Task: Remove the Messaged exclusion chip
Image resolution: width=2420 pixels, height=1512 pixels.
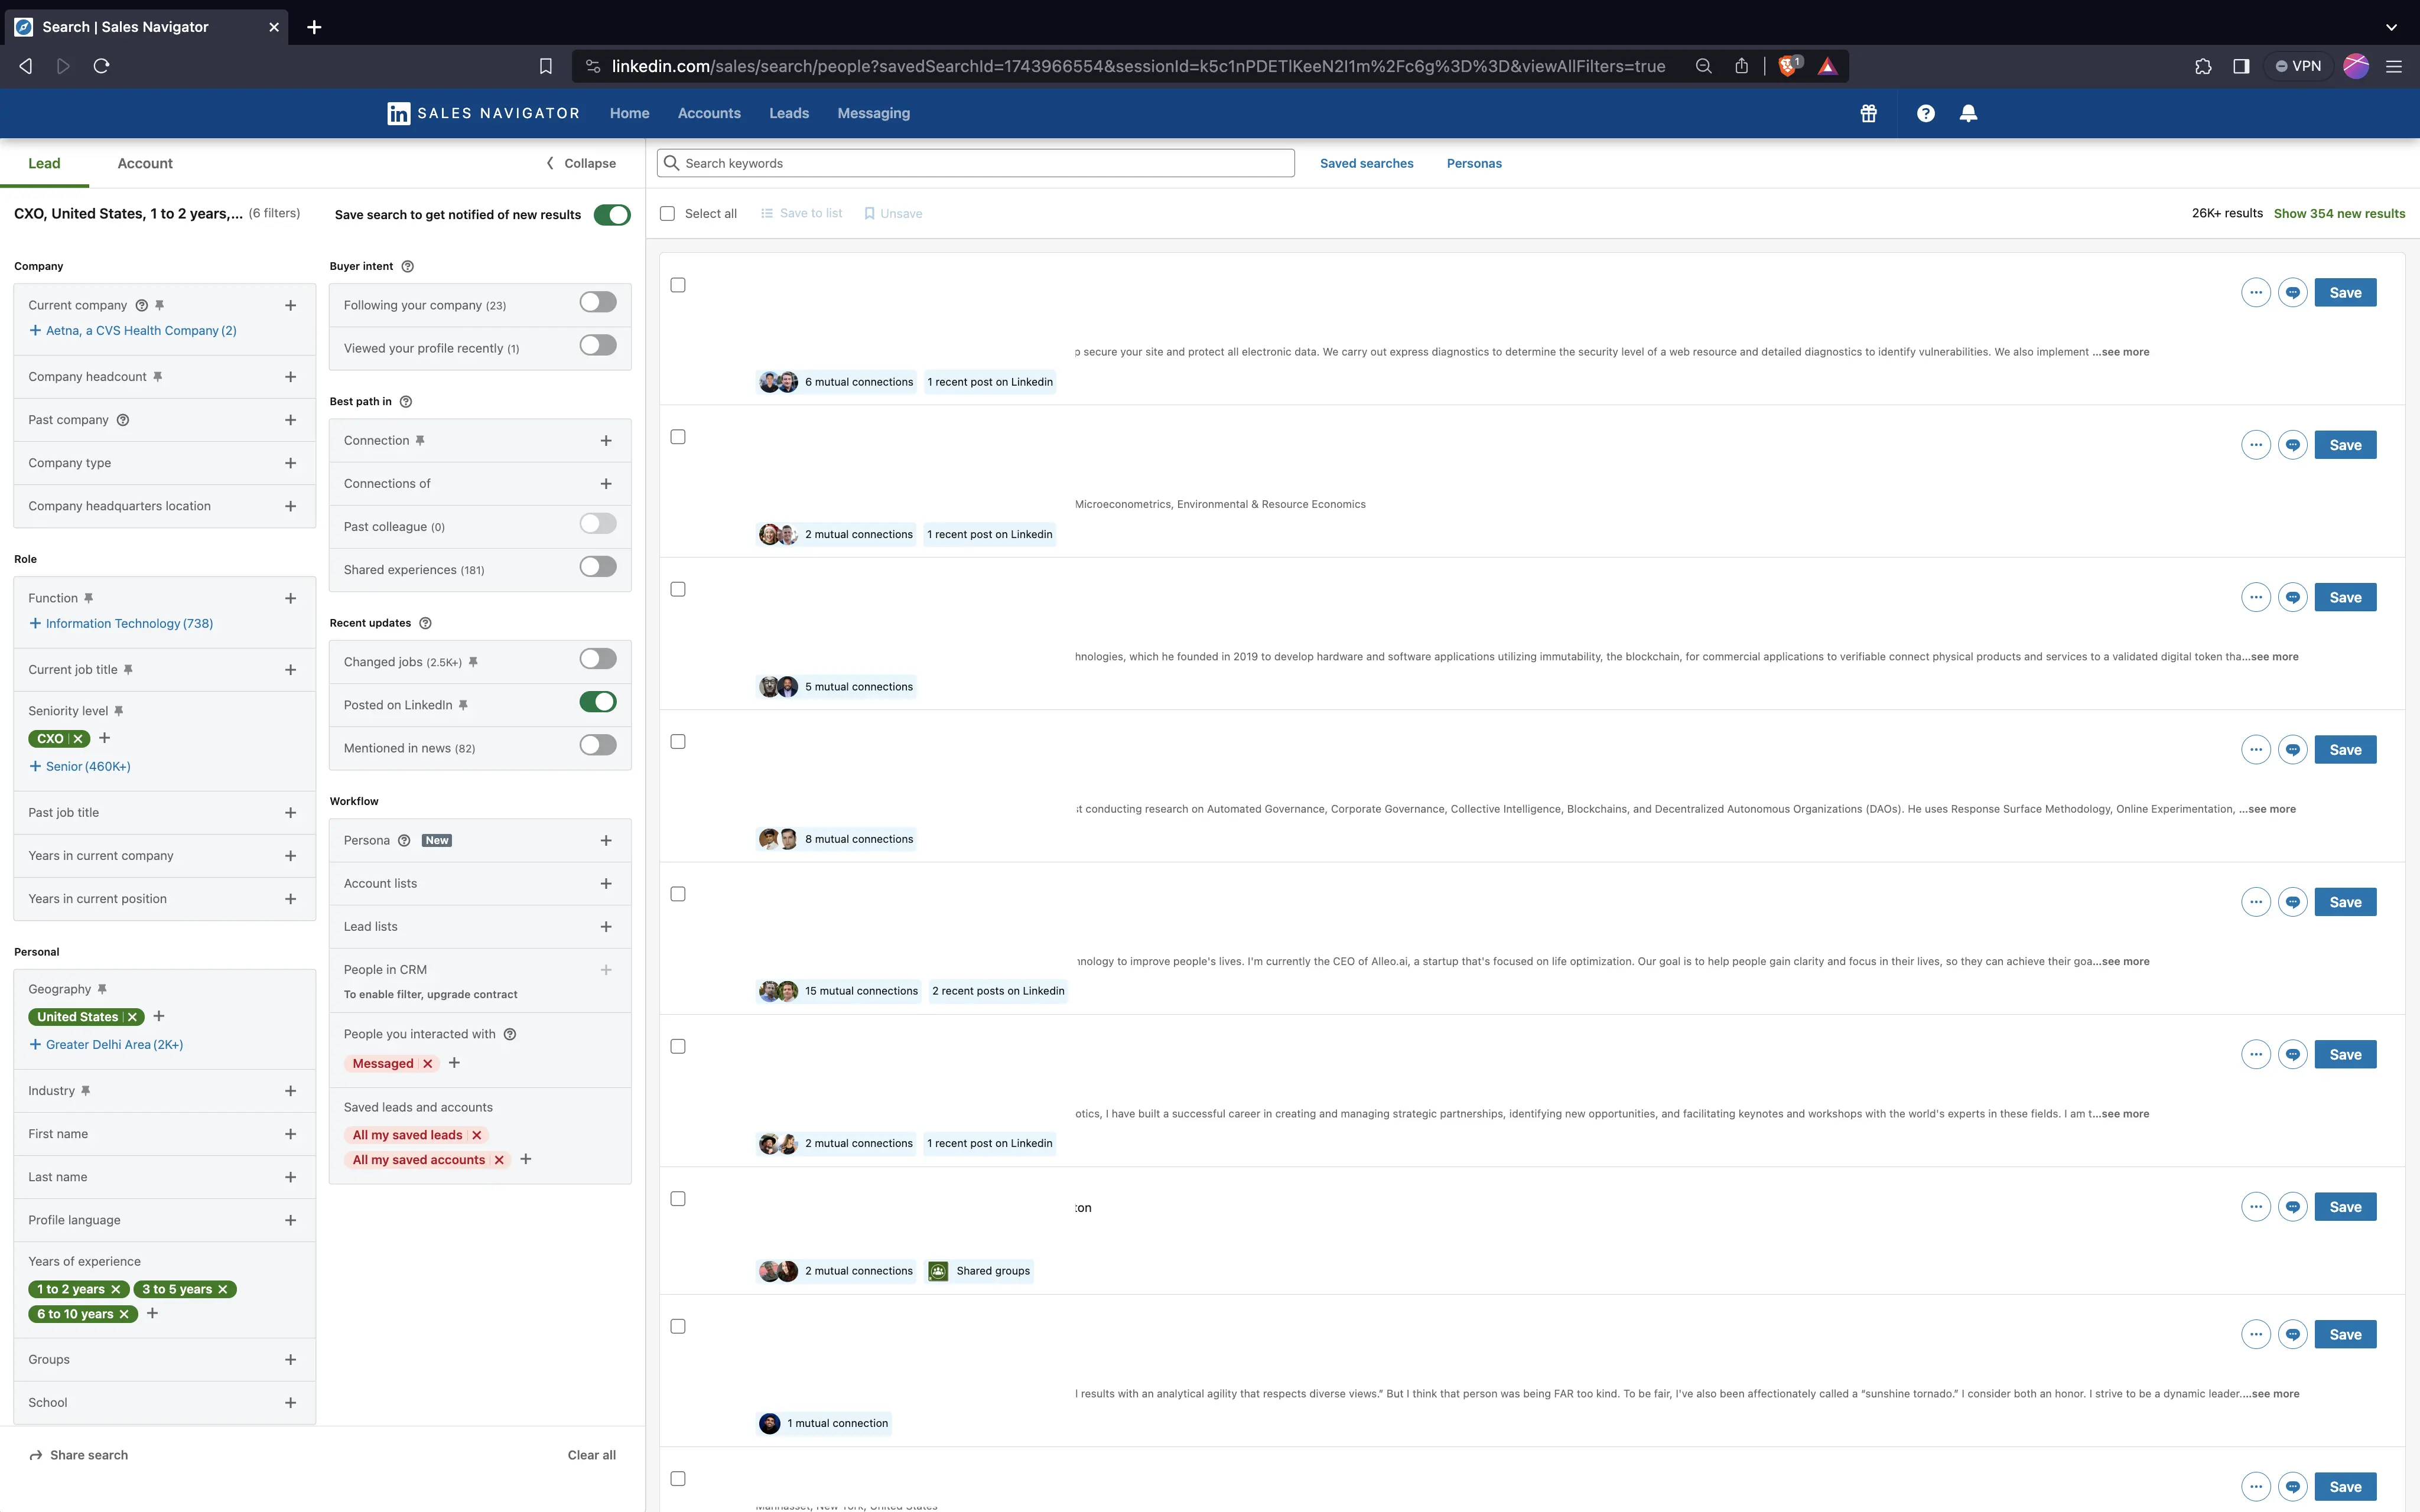Action: [428, 1064]
